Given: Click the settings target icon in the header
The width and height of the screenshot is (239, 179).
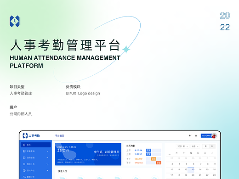Looking at the screenshot, I should click(196, 135).
